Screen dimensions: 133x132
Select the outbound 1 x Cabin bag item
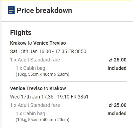point(31,68)
